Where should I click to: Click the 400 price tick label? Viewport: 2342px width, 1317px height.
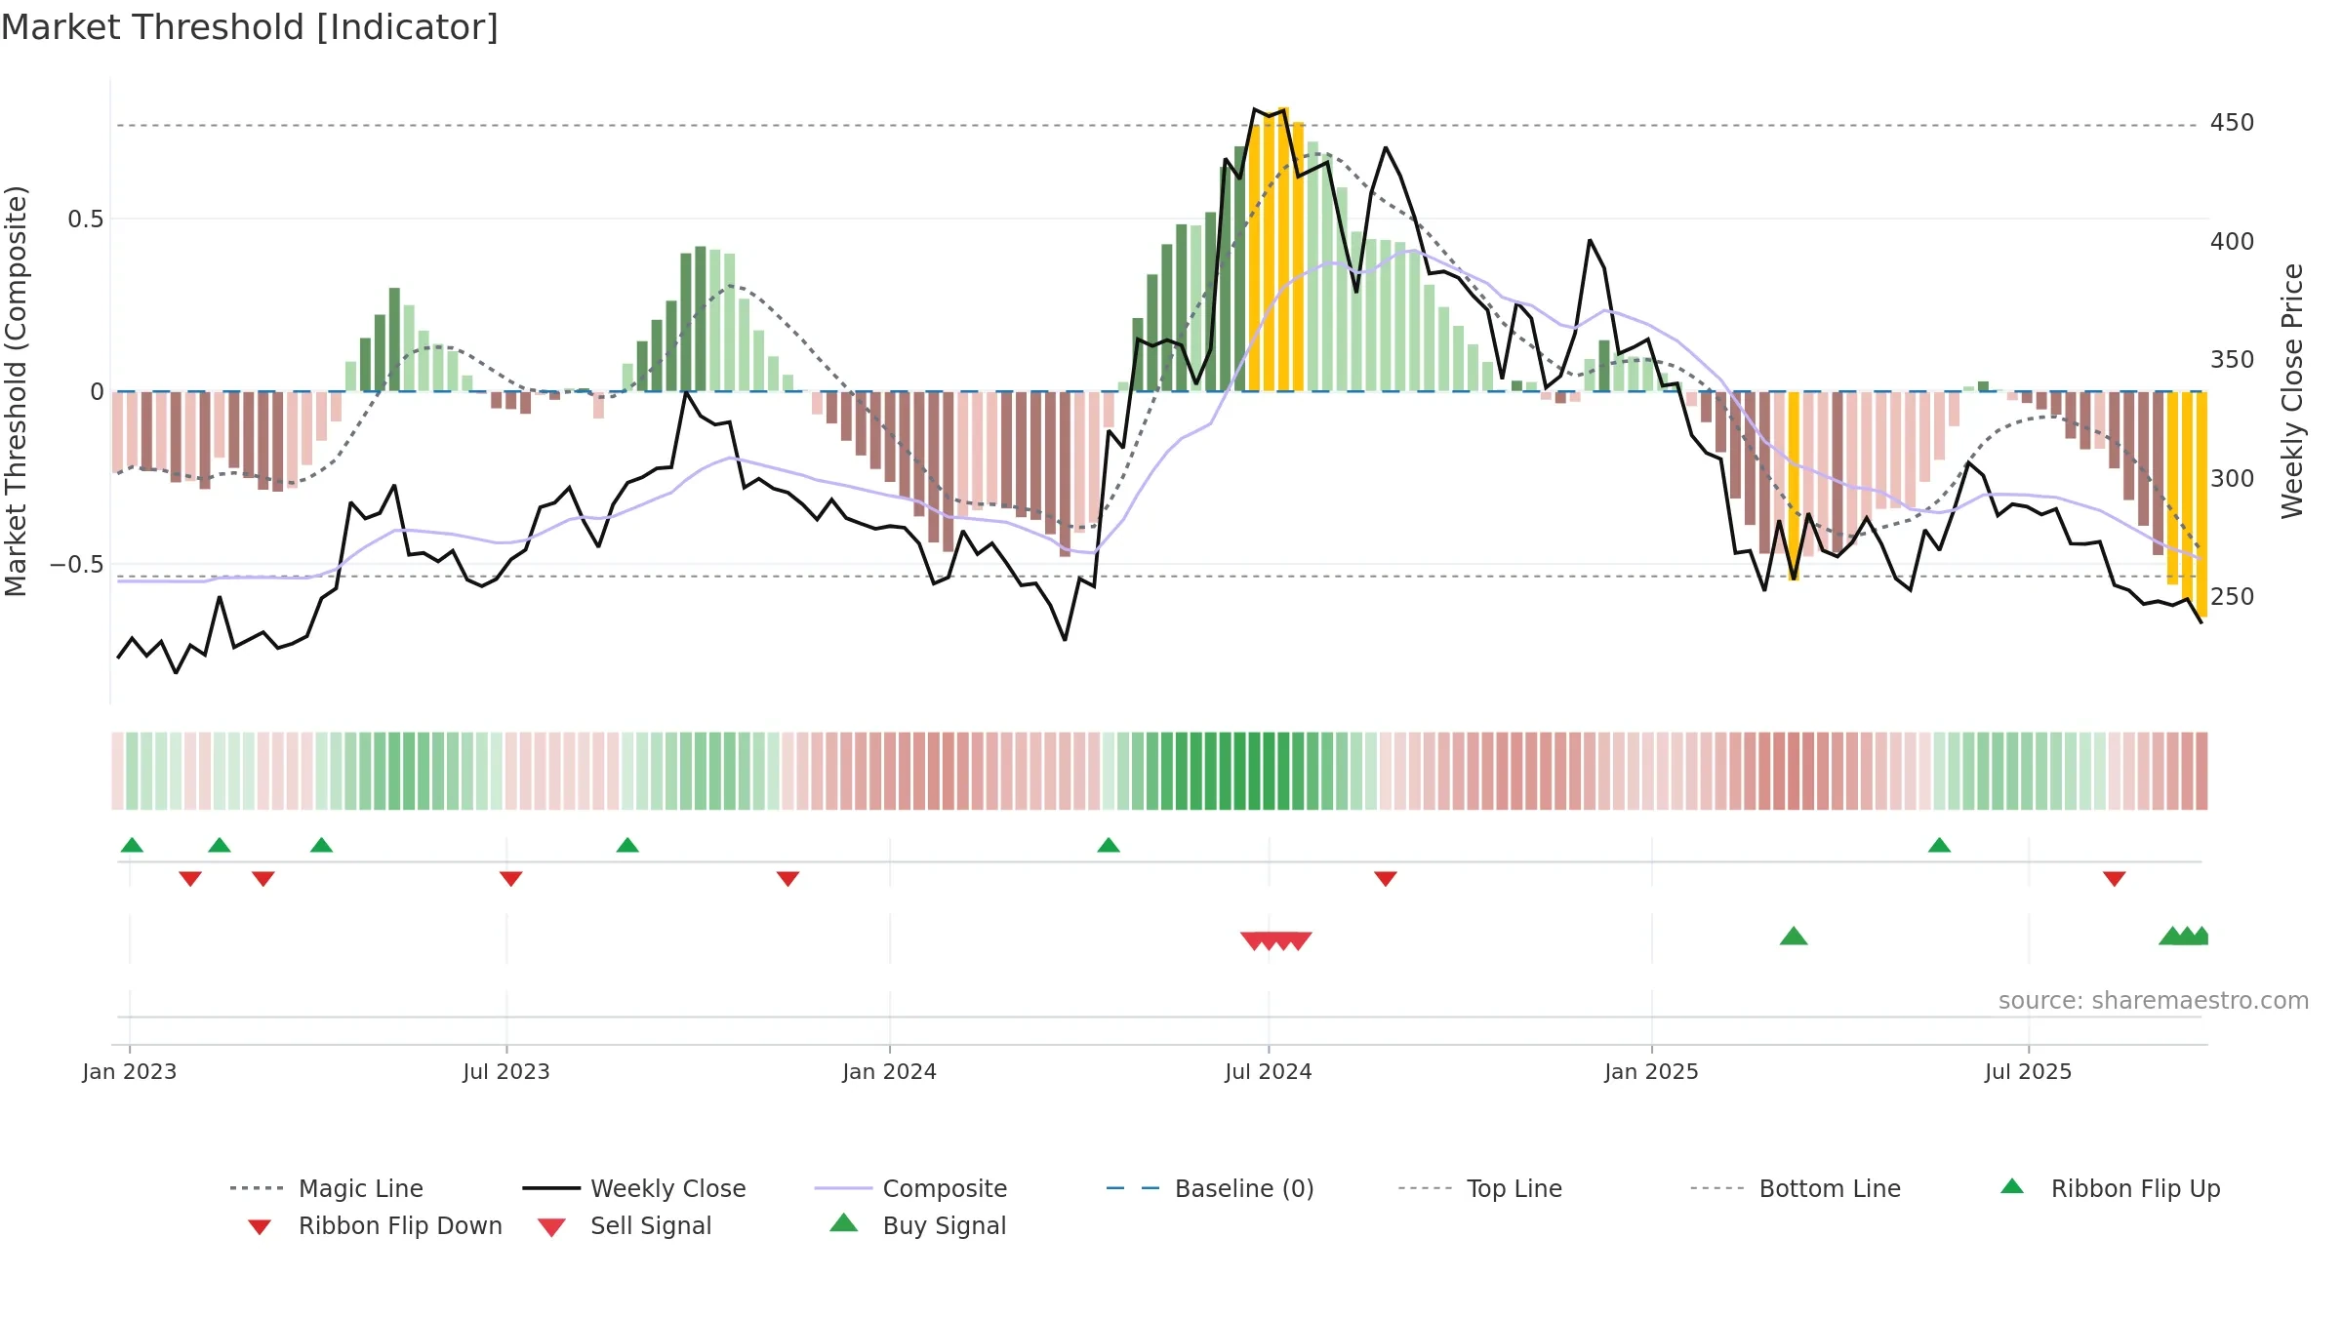pyautogui.click(x=2232, y=241)
